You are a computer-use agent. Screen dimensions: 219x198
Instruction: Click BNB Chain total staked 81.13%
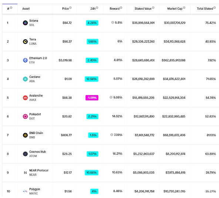[211, 135]
